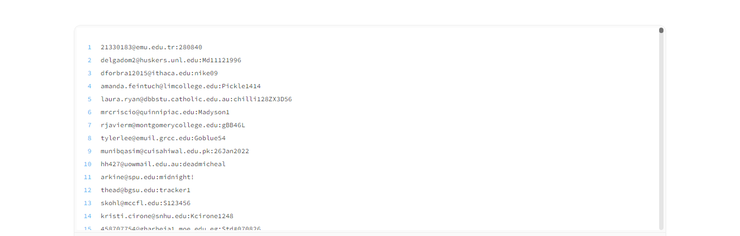Place cursor in the text of line 7
The width and height of the screenshot is (740, 236).
(x=173, y=125)
